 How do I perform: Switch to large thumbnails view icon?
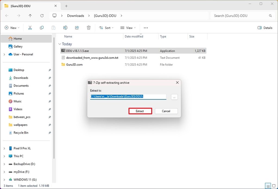(x=274, y=186)
